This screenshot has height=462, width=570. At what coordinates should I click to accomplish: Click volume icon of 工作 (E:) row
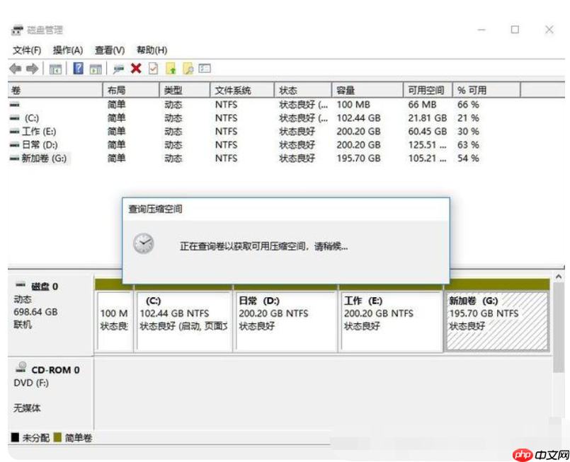click(x=15, y=131)
